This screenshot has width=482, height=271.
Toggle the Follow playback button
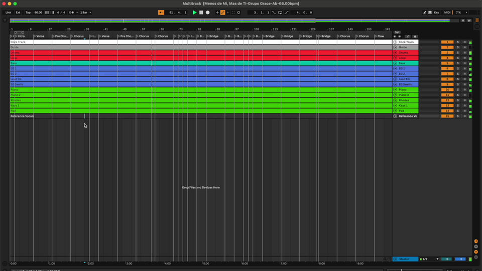click(x=161, y=13)
